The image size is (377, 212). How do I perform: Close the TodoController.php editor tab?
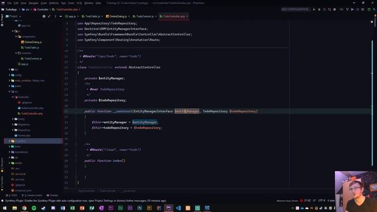coord(187,16)
